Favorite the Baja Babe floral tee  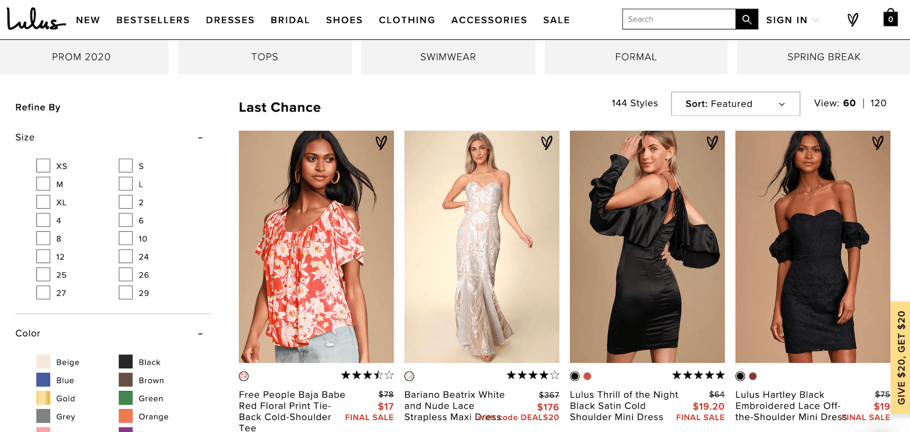tap(381, 143)
